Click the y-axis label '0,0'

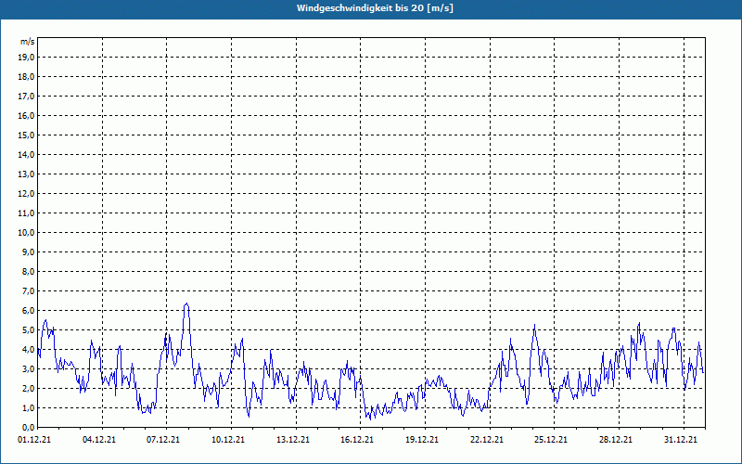[x=28, y=427]
